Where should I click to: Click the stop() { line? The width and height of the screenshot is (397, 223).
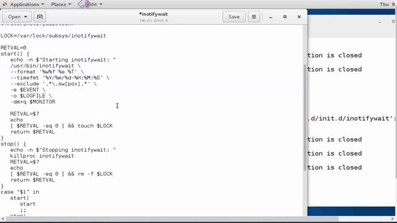[x=14, y=144]
